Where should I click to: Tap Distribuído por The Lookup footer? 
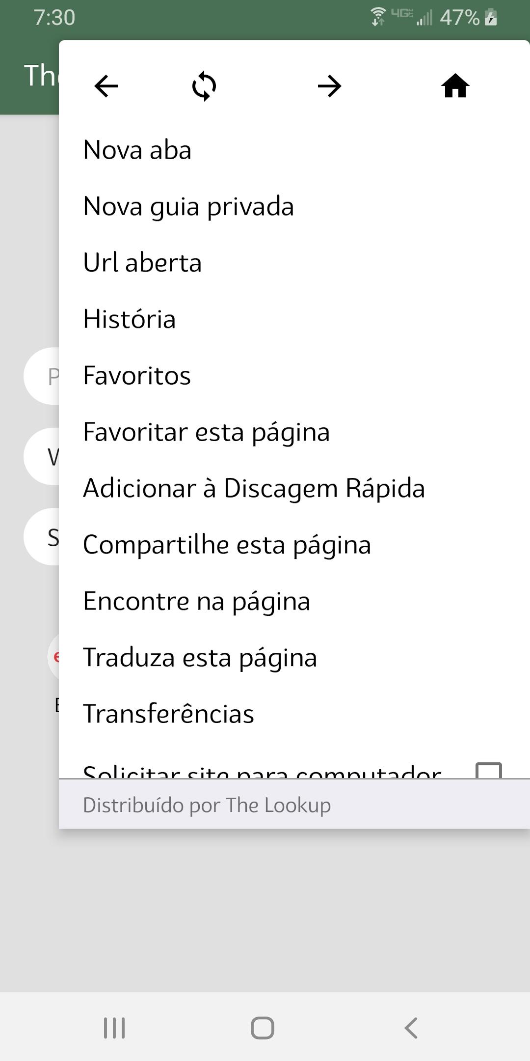[207, 805]
